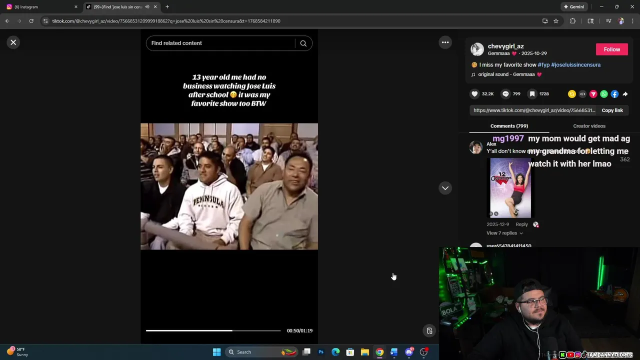Open Microsoft Store from the taskbar
The width and height of the screenshot is (640, 360).
tap(350, 352)
